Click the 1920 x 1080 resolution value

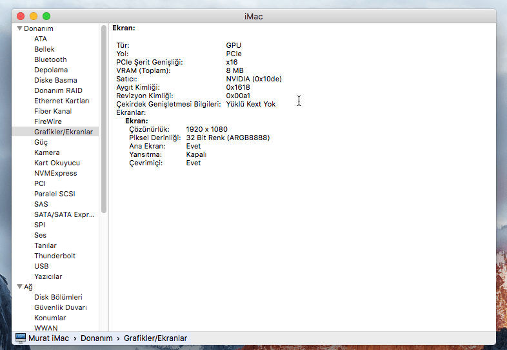pos(206,130)
